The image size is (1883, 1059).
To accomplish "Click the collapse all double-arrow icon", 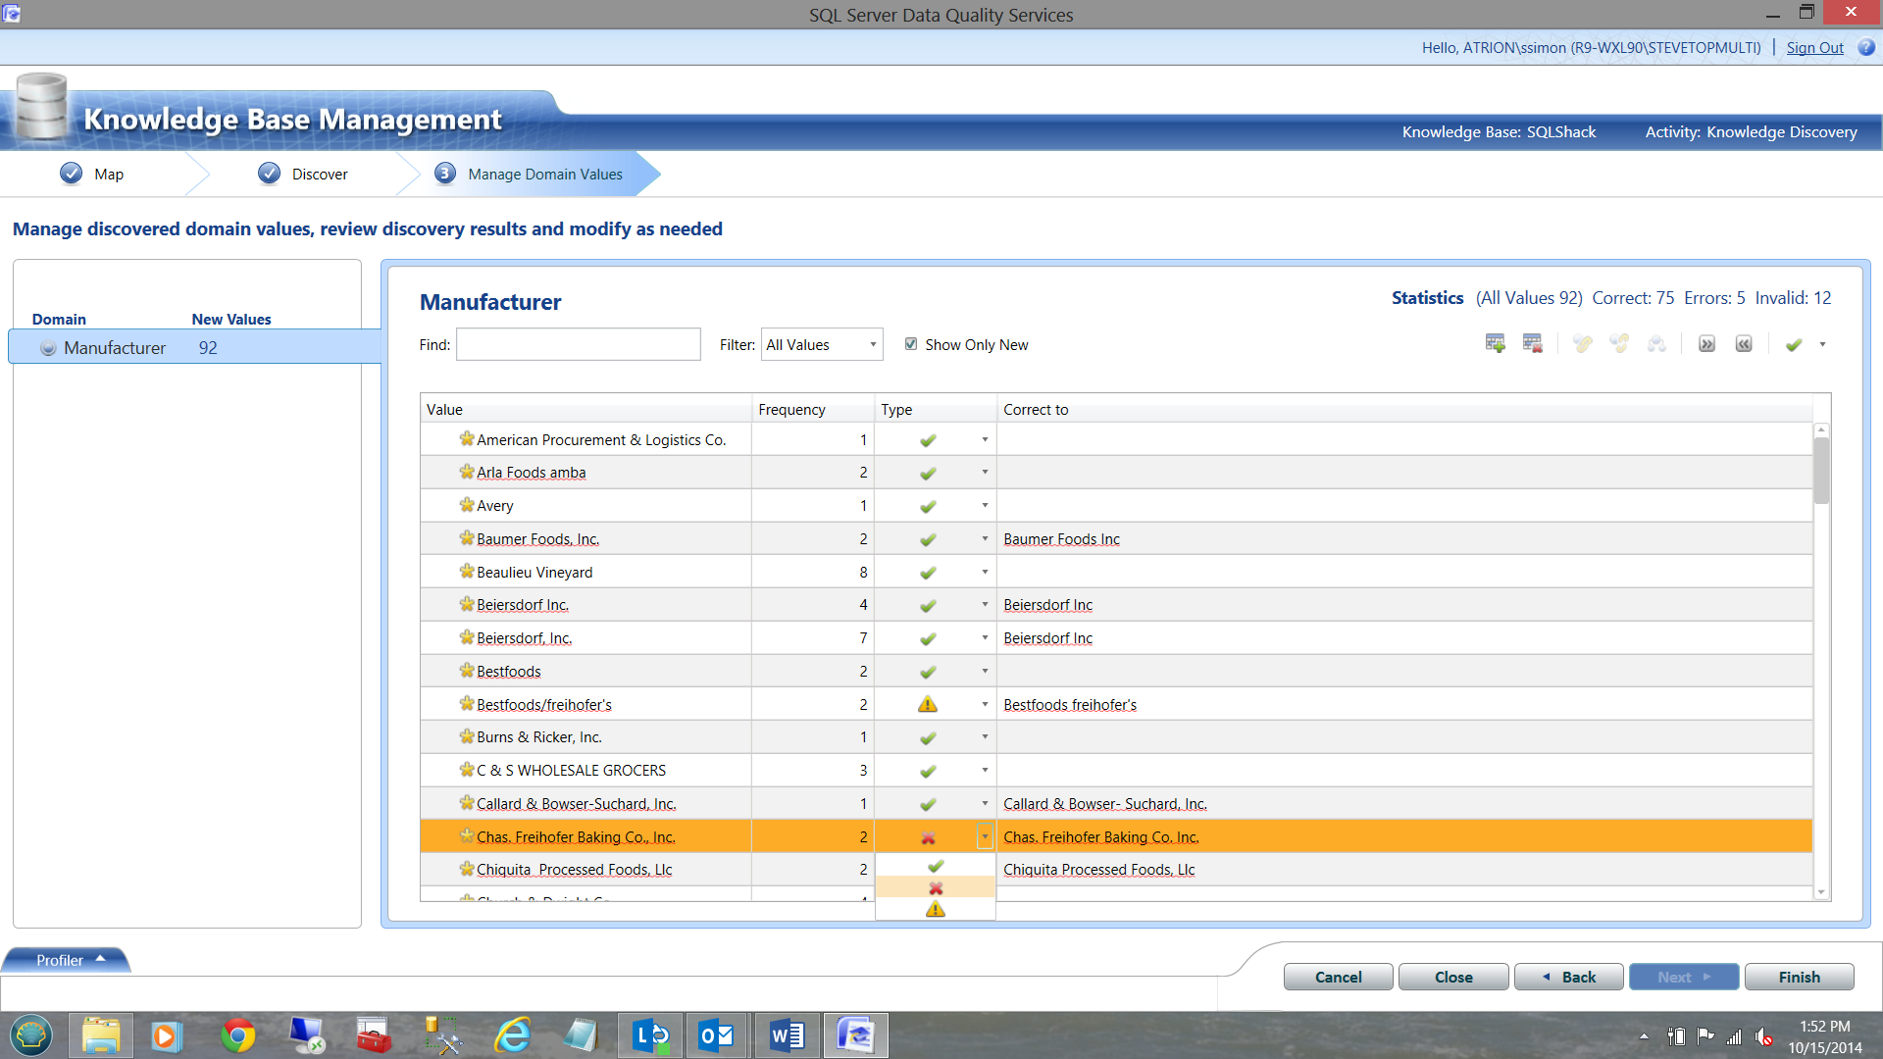I will coord(1744,344).
